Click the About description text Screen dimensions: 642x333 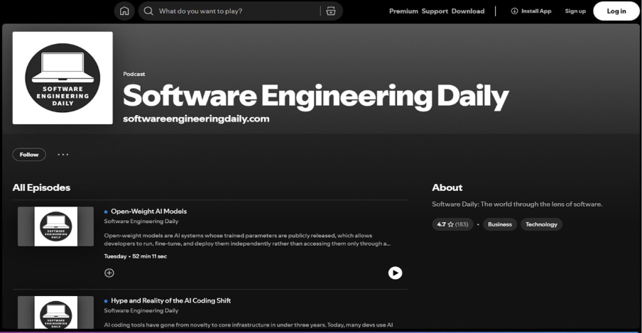coord(517,204)
